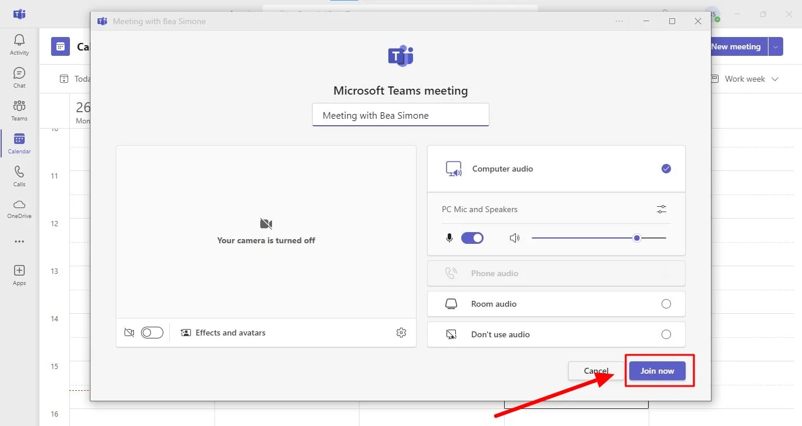Open the Activity feed in sidebar
The width and height of the screenshot is (802, 426).
[x=19, y=45]
